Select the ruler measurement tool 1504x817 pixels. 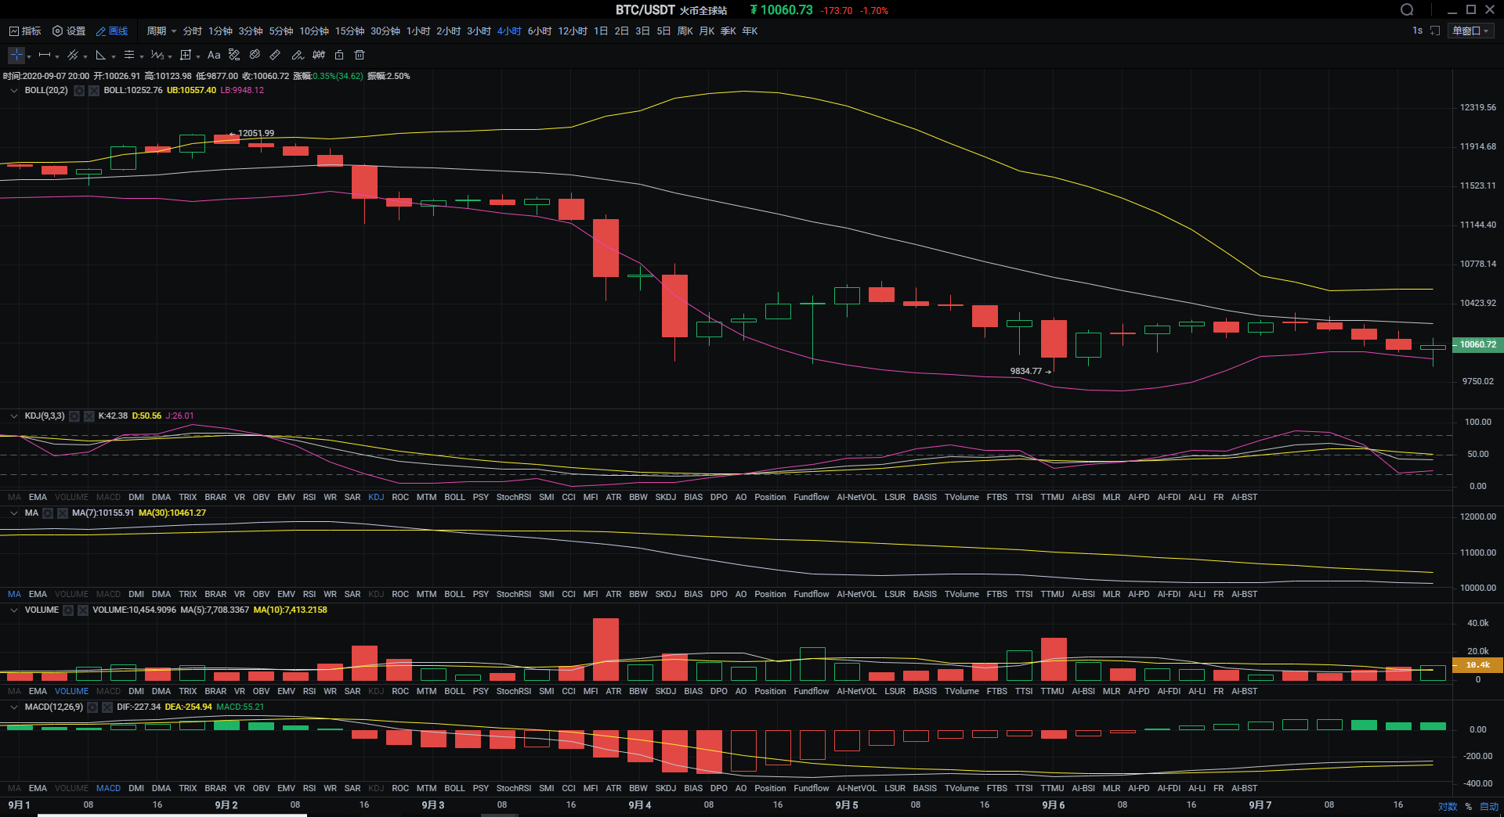pos(275,56)
